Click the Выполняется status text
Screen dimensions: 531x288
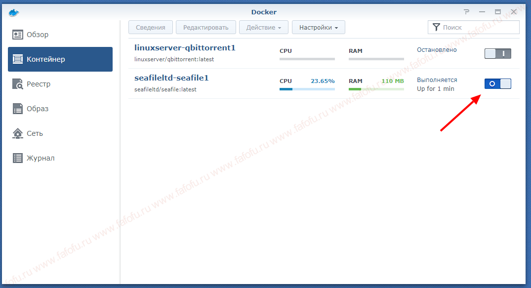437,80
